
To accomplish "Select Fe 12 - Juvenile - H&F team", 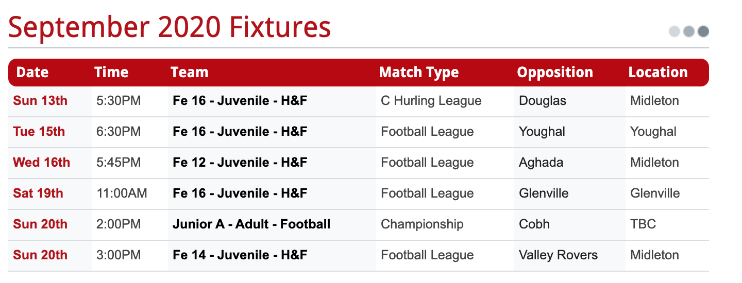I will (x=240, y=163).
